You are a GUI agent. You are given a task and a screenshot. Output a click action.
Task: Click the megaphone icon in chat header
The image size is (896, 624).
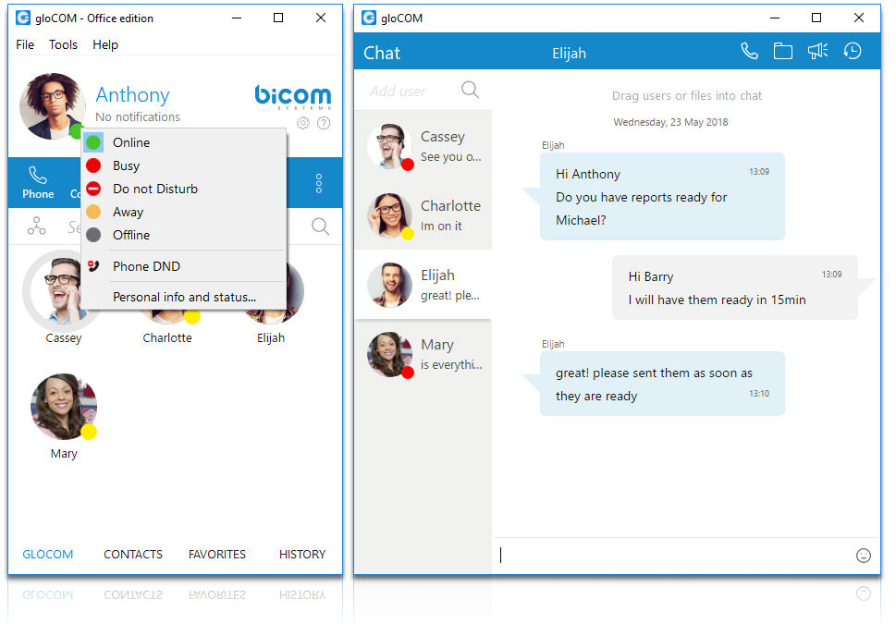(x=817, y=52)
